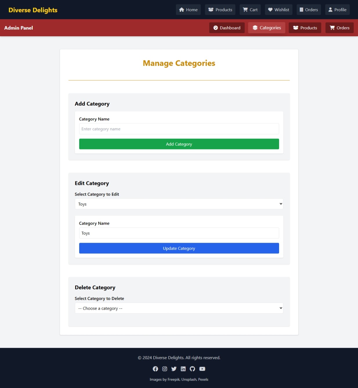Open the Instagram icon link
The width and height of the screenshot is (358, 388).
click(165, 369)
